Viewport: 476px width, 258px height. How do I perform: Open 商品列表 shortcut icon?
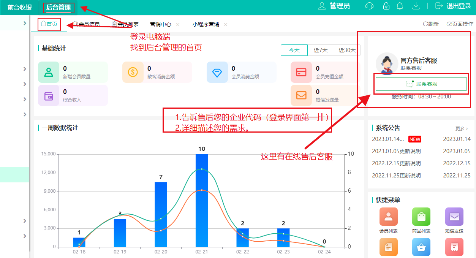pos(421,217)
